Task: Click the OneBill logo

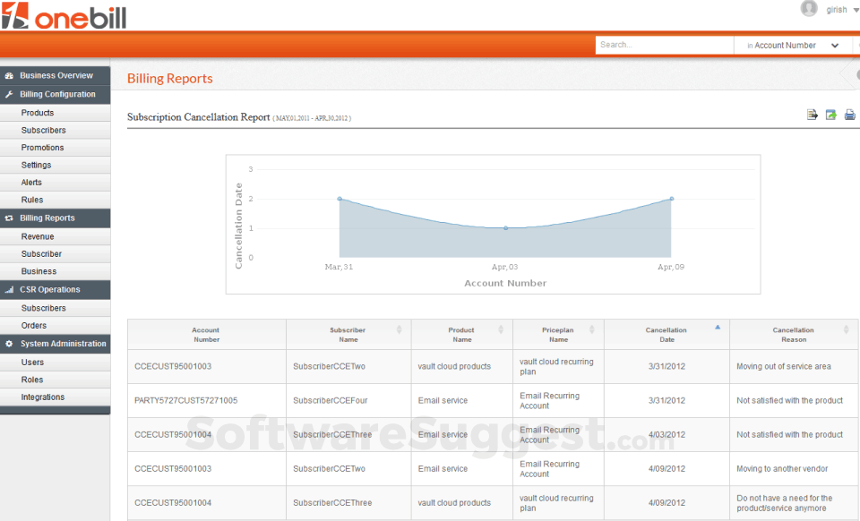Action: [64, 16]
